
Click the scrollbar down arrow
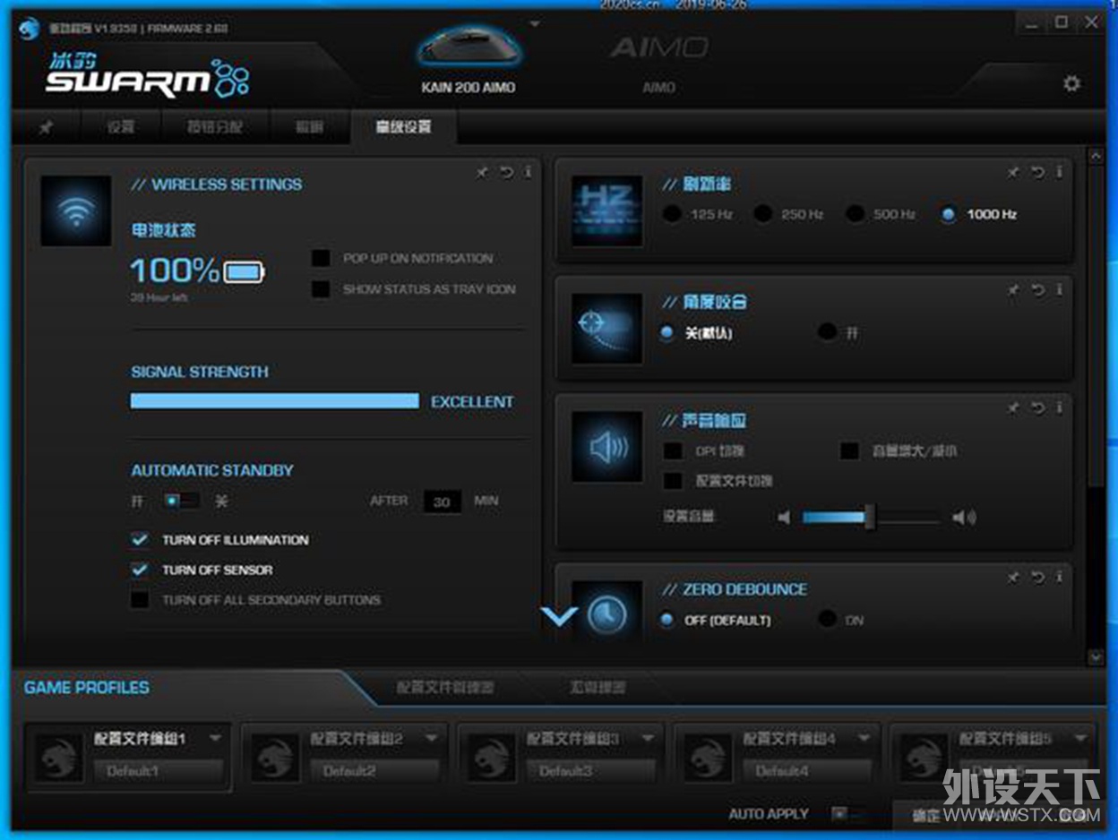tap(1096, 657)
